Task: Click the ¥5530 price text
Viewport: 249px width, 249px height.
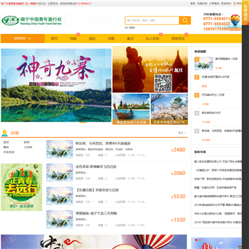Action: [178, 196]
